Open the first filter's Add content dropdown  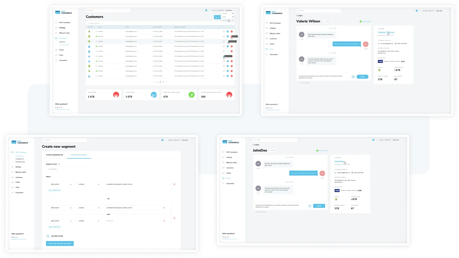pyautogui.click(x=61, y=184)
